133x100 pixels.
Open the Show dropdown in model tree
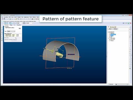point(110,29)
